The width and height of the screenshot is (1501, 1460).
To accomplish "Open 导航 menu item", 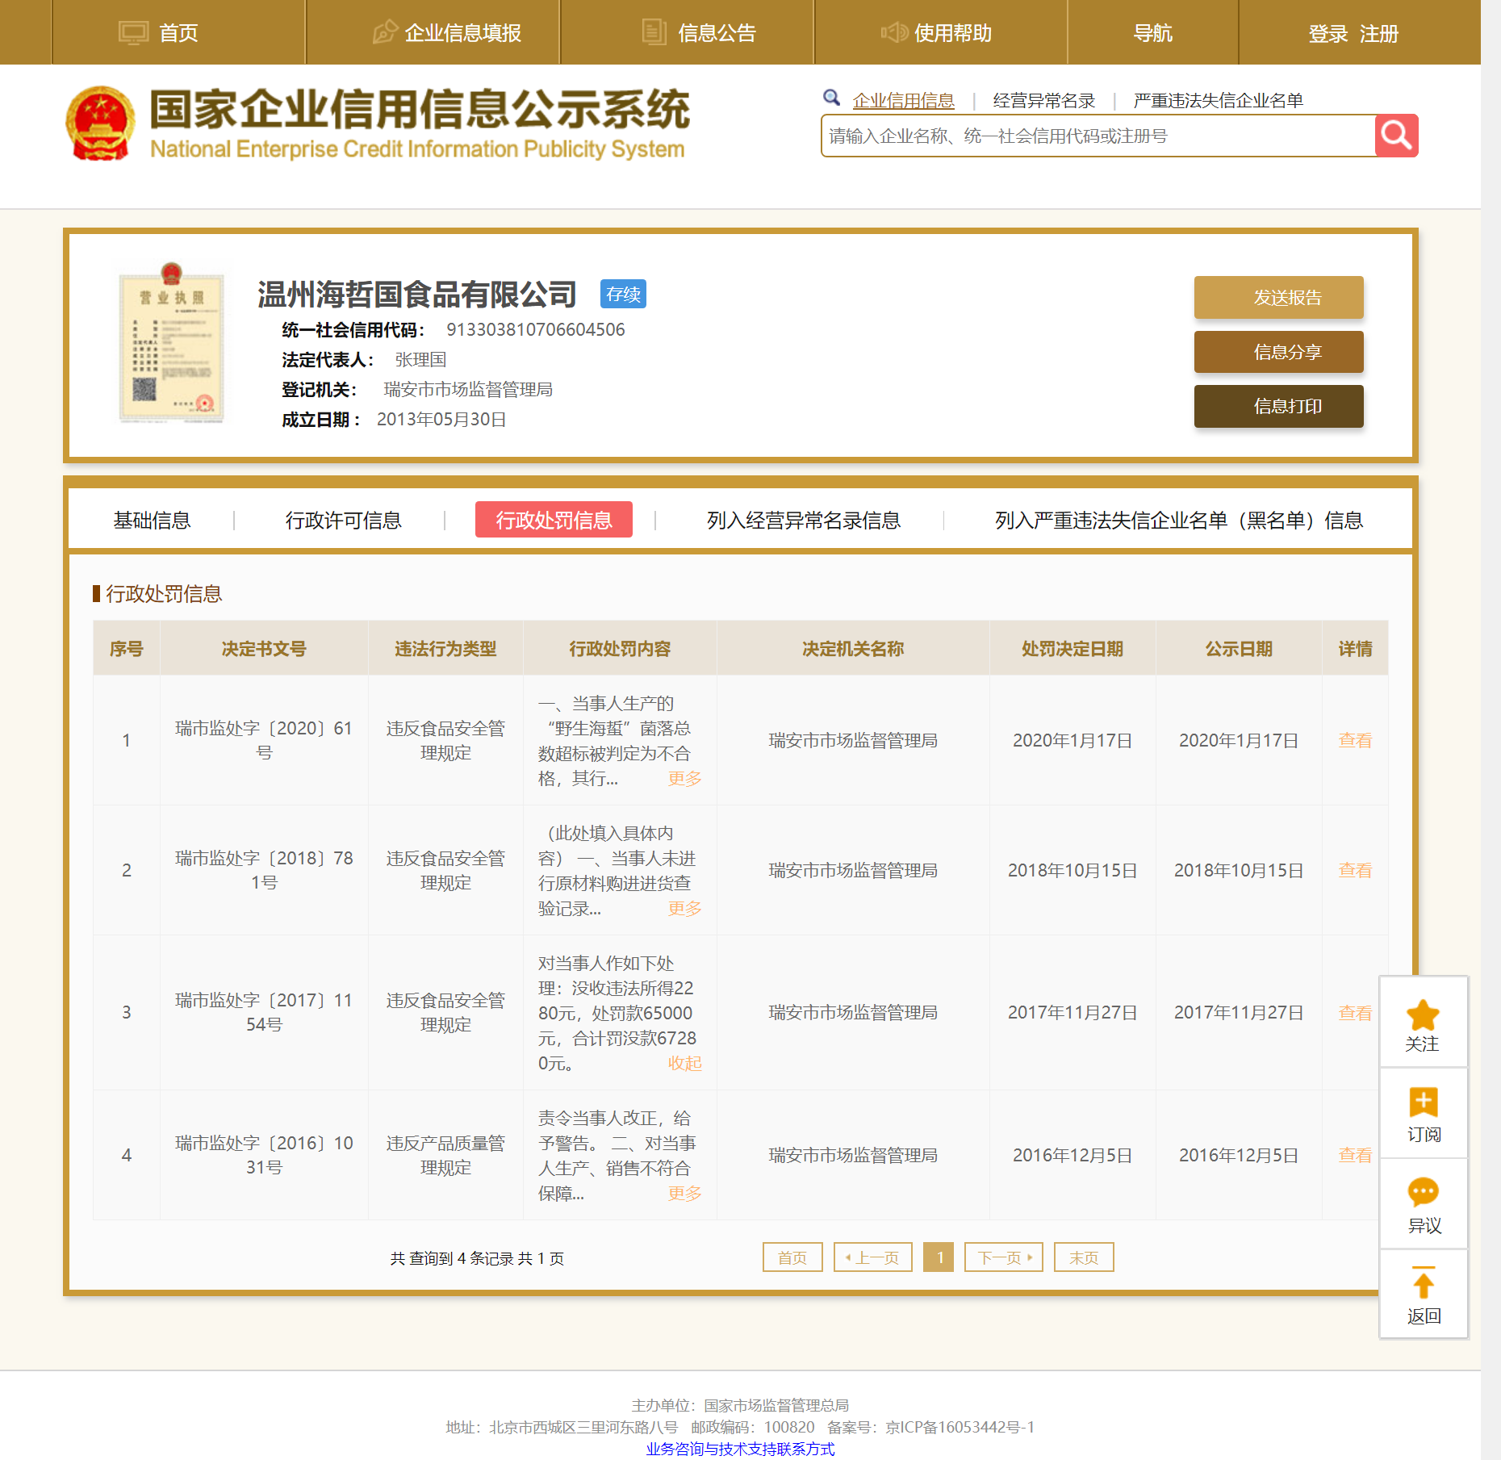I will (x=1152, y=33).
